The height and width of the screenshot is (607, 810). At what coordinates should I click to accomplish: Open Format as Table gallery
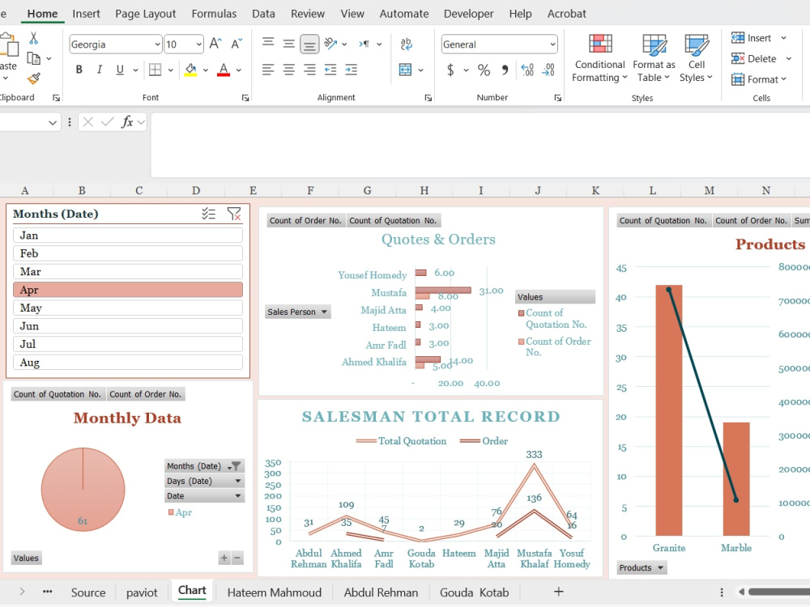tap(654, 57)
